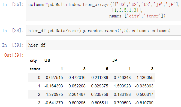Image resolution: width=181 pixels, height=107 pixels.
Task: Click cell value -0.935363
Action: pos(144,86)
